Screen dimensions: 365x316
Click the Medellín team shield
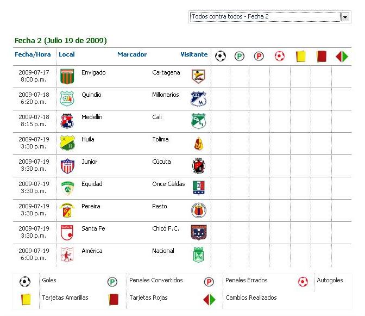click(x=67, y=121)
